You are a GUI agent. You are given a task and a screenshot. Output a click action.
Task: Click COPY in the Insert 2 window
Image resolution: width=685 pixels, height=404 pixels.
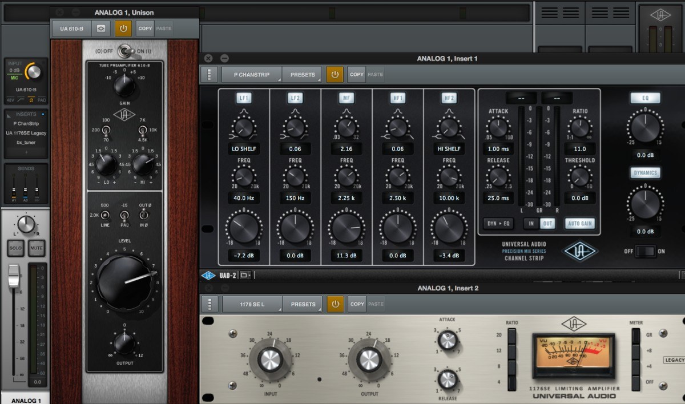(357, 304)
